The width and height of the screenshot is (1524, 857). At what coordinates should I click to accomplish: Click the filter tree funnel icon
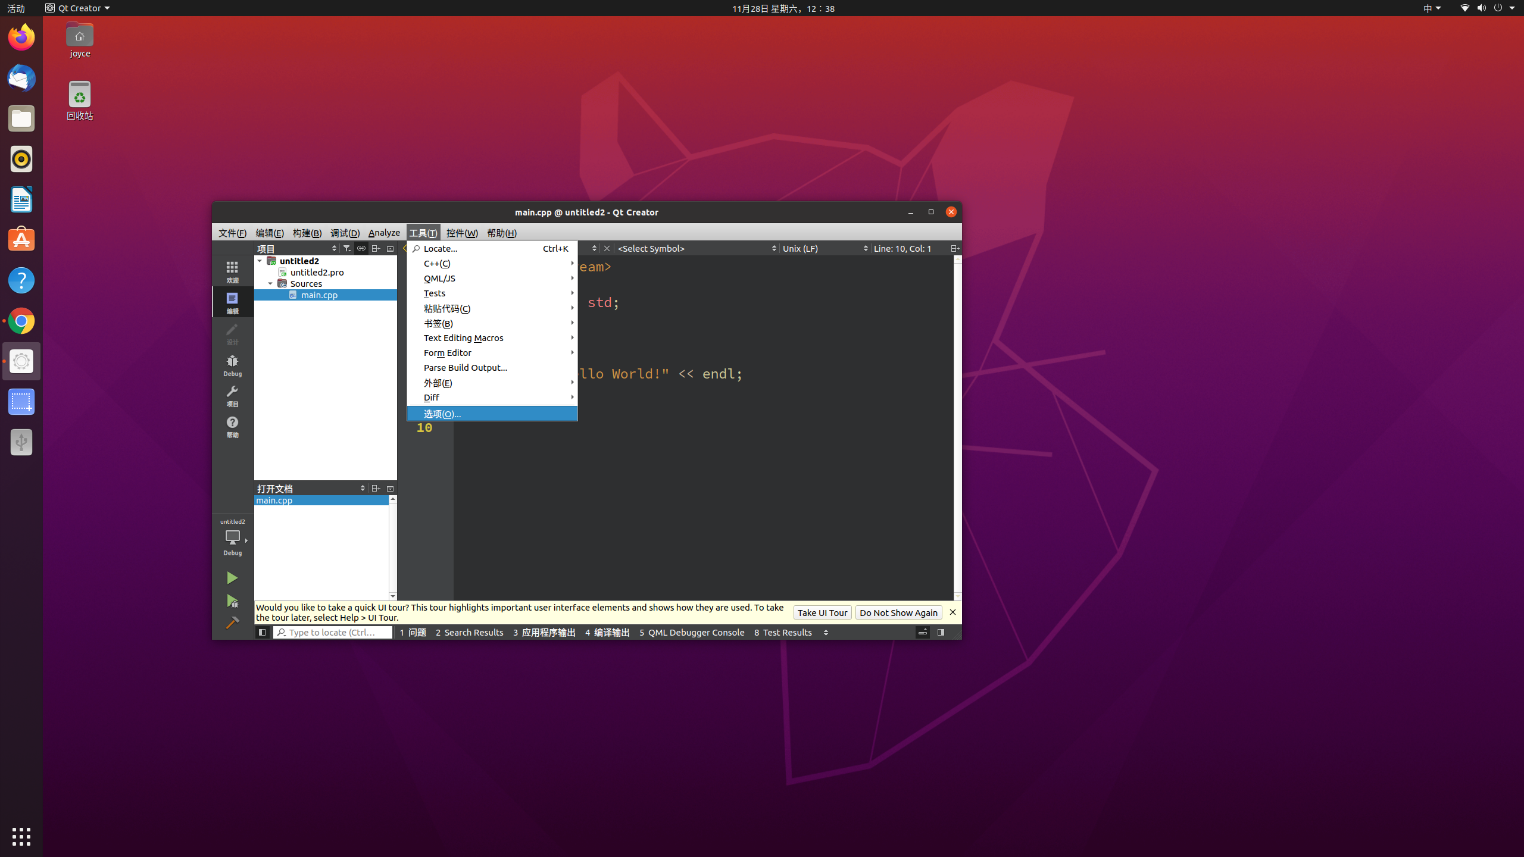347,248
